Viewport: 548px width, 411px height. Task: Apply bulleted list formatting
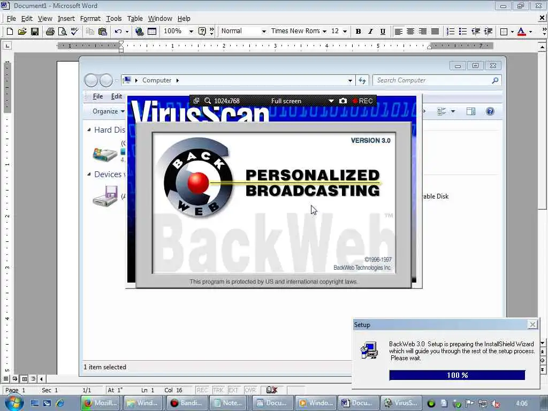463,32
